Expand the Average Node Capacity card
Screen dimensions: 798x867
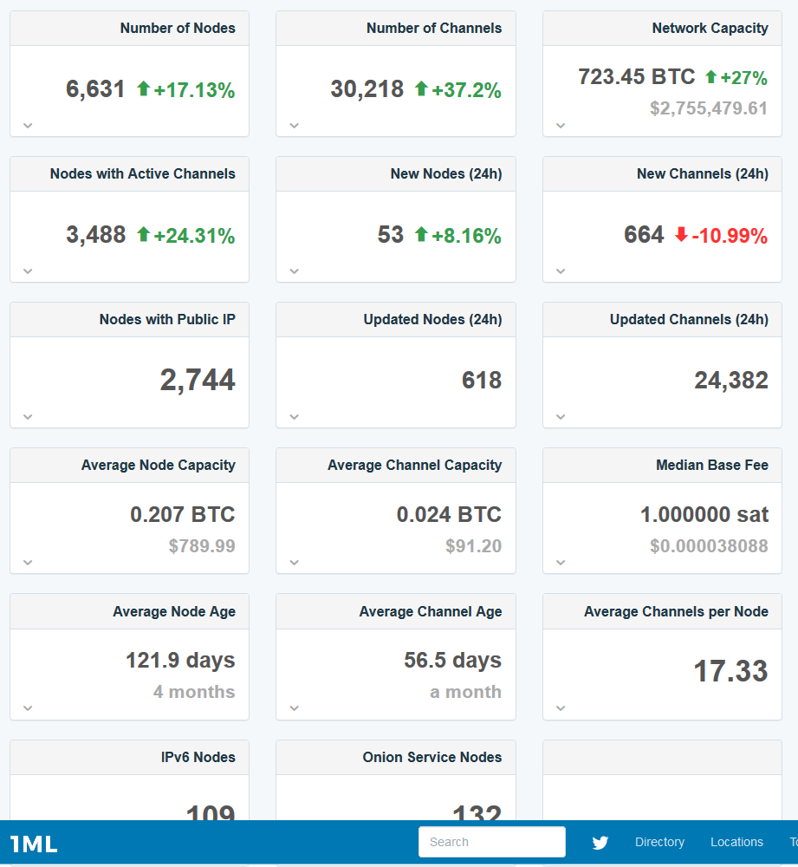click(x=27, y=563)
